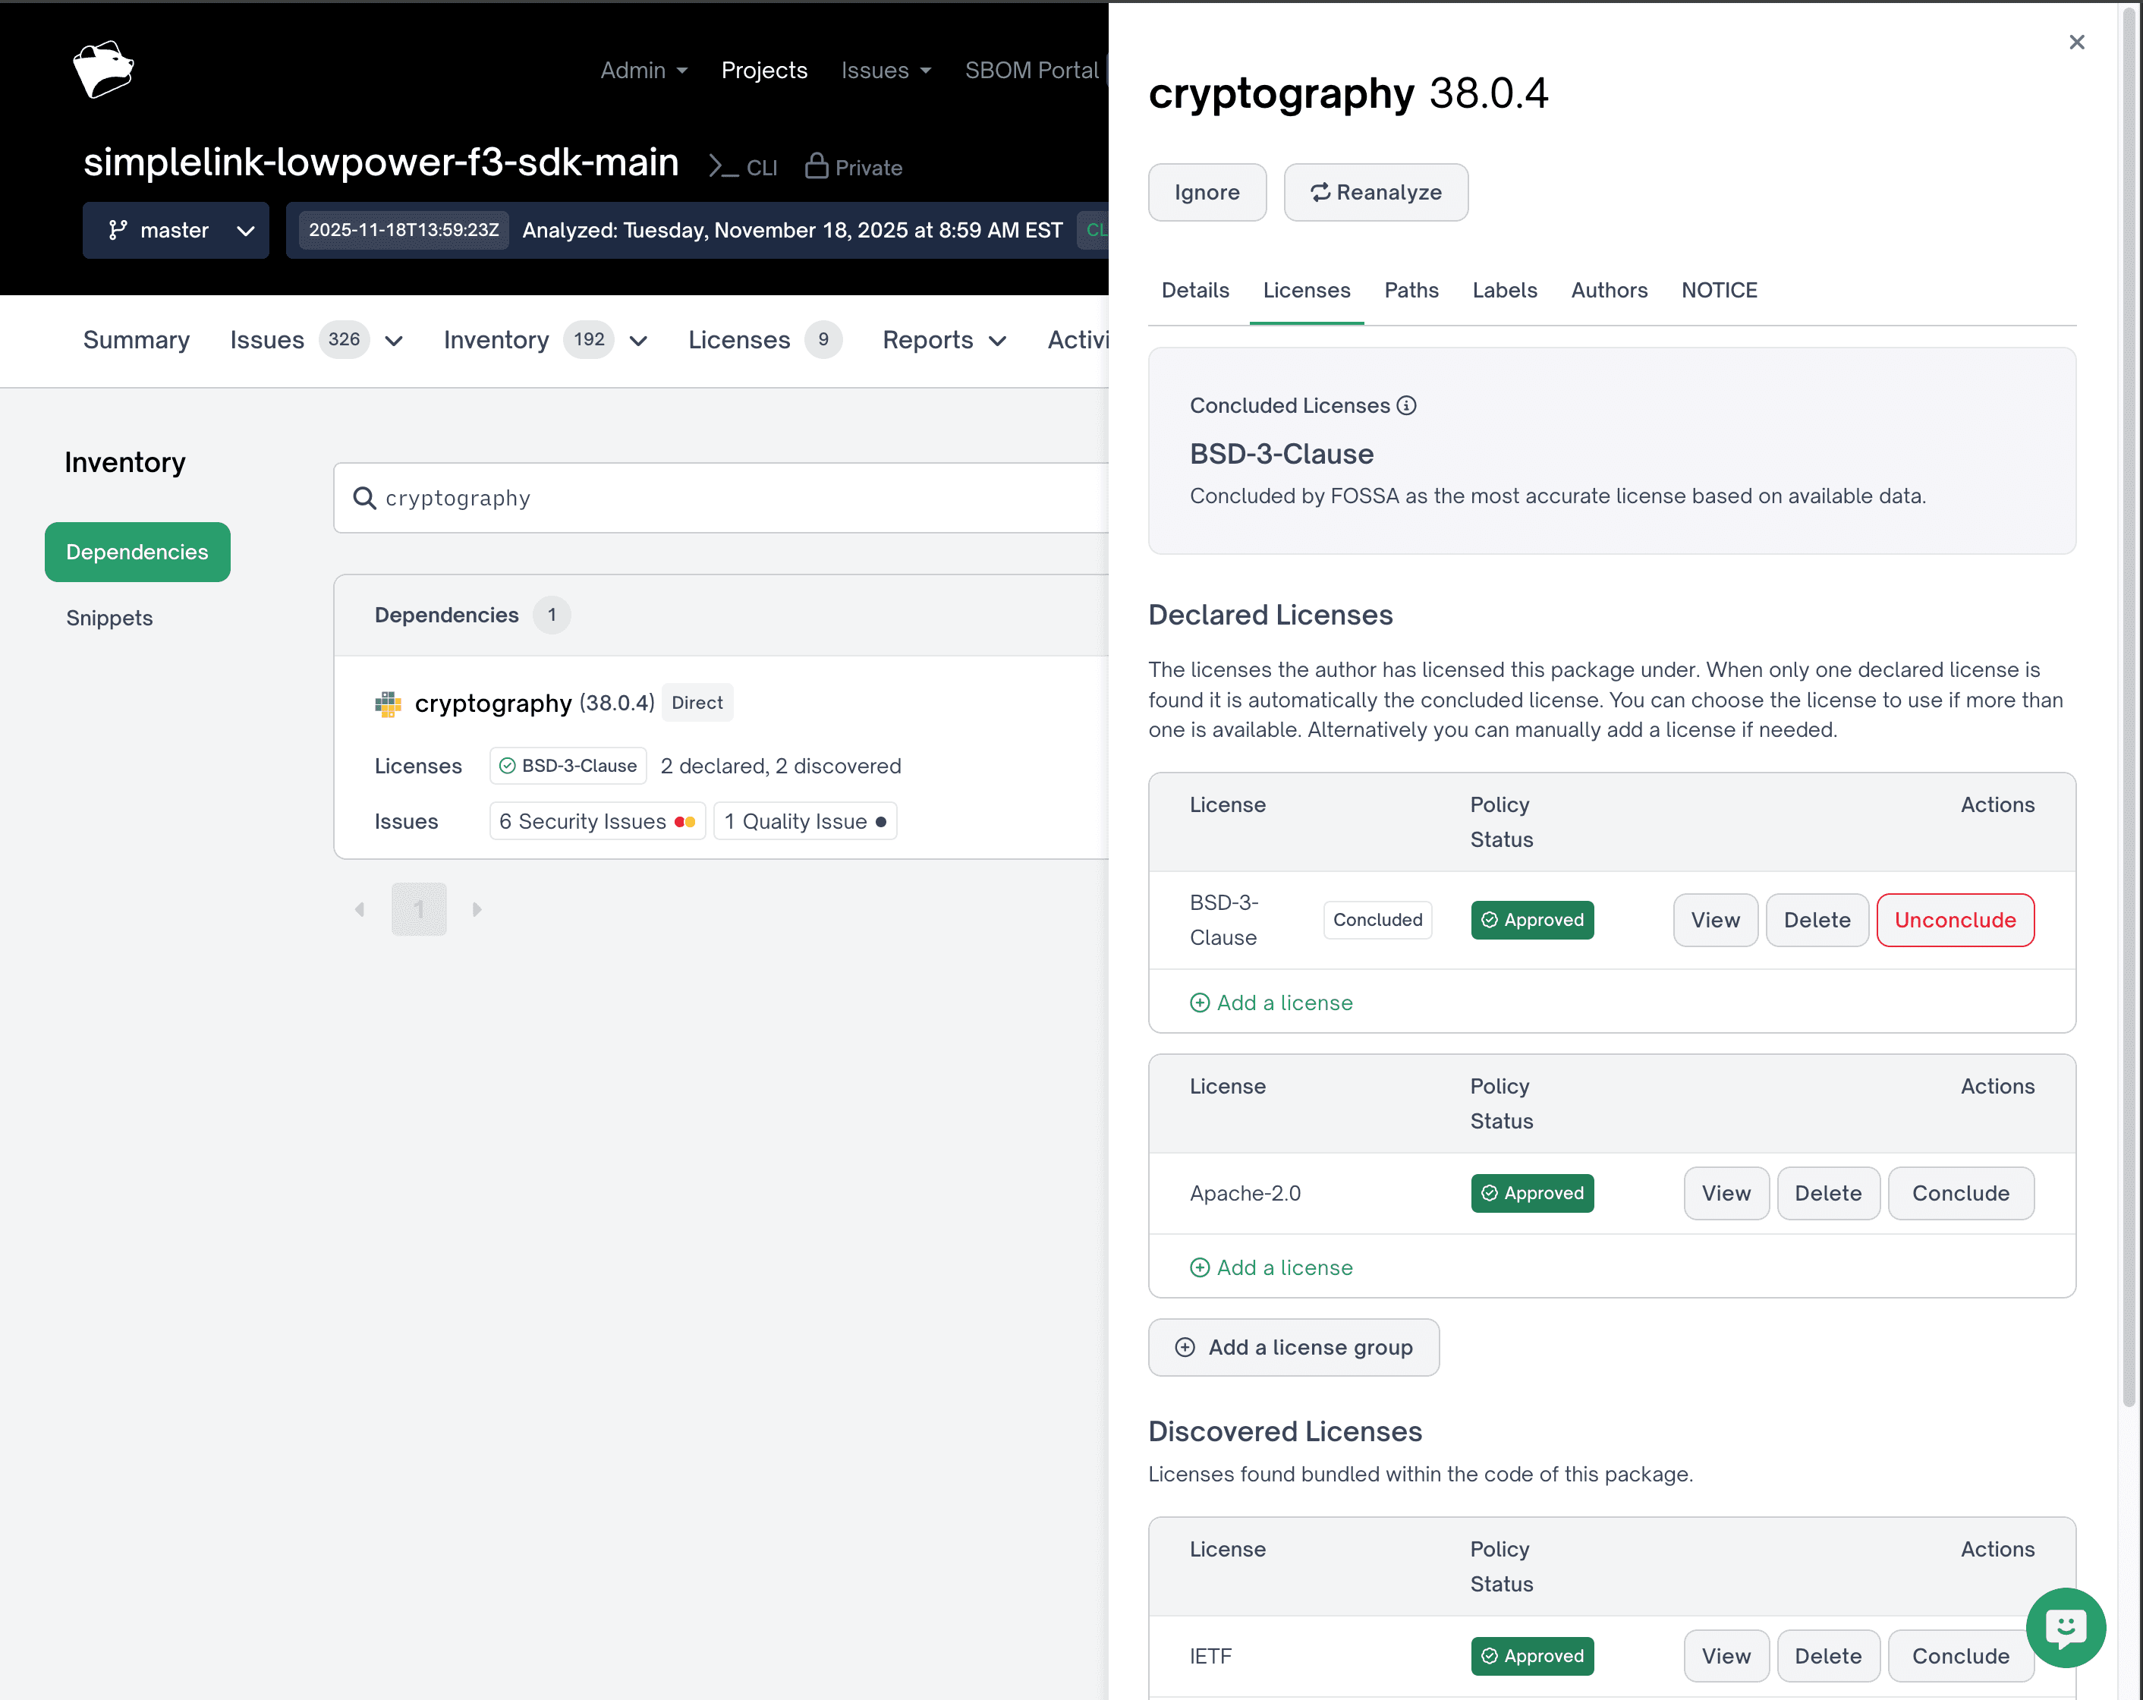Close the cryptography details panel
The image size is (2143, 1700).
(x=2076, y=42)
